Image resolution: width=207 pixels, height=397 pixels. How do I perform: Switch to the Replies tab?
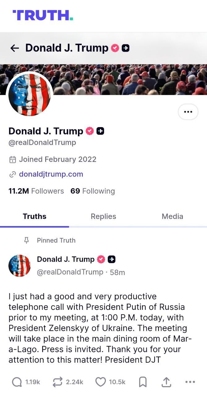pos(103,216)
